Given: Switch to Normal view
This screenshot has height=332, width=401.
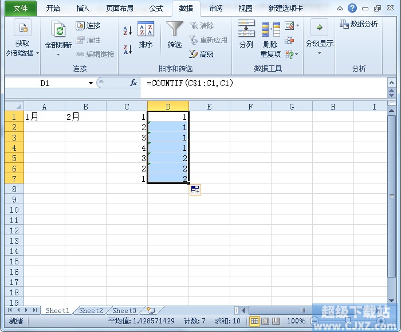Looking at the screenshot, I should click(254, 321).
